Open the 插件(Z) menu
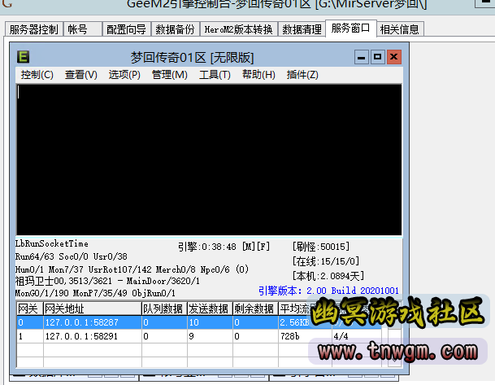 point(302,75)
